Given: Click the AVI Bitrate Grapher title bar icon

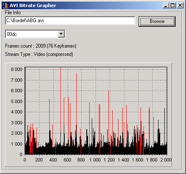Looking at the screenshot, I should click(6, 5).
